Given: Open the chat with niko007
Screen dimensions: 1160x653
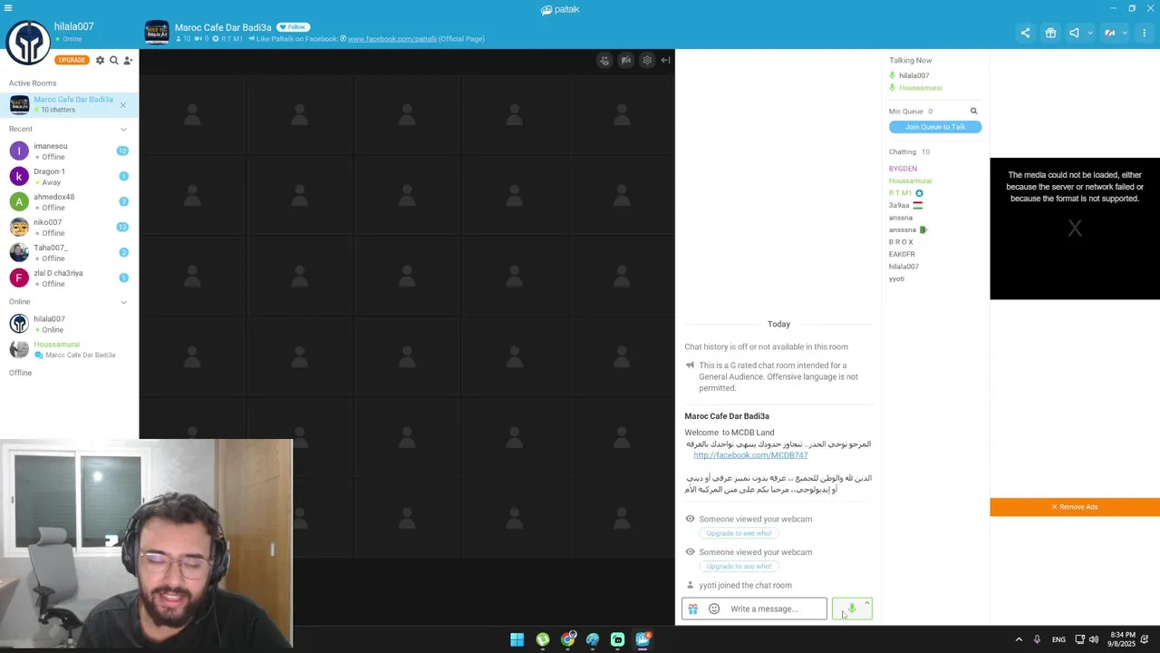Looking at the screenshot, I should pyautogui.click(x=69, y=227).
